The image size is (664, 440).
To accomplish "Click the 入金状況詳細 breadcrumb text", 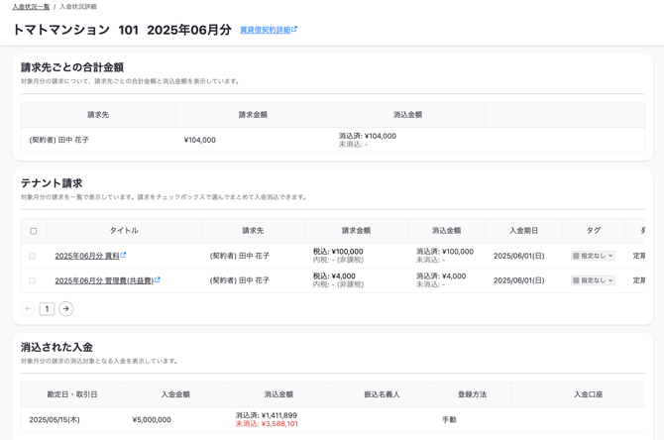I will coord(78,7).
